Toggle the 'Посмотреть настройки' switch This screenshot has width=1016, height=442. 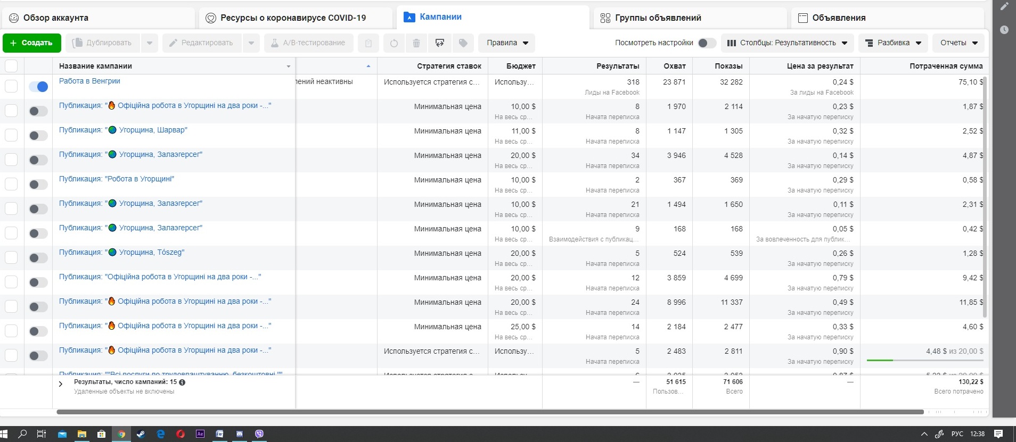point(707,43)
